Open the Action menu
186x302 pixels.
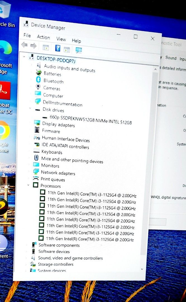pyautogui.click(x=43, y=37)
